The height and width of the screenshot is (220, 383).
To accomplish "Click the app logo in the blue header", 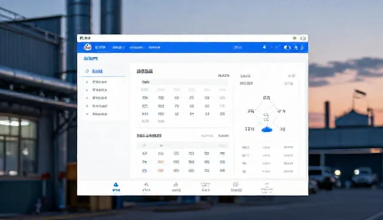I will click(87, 47).
